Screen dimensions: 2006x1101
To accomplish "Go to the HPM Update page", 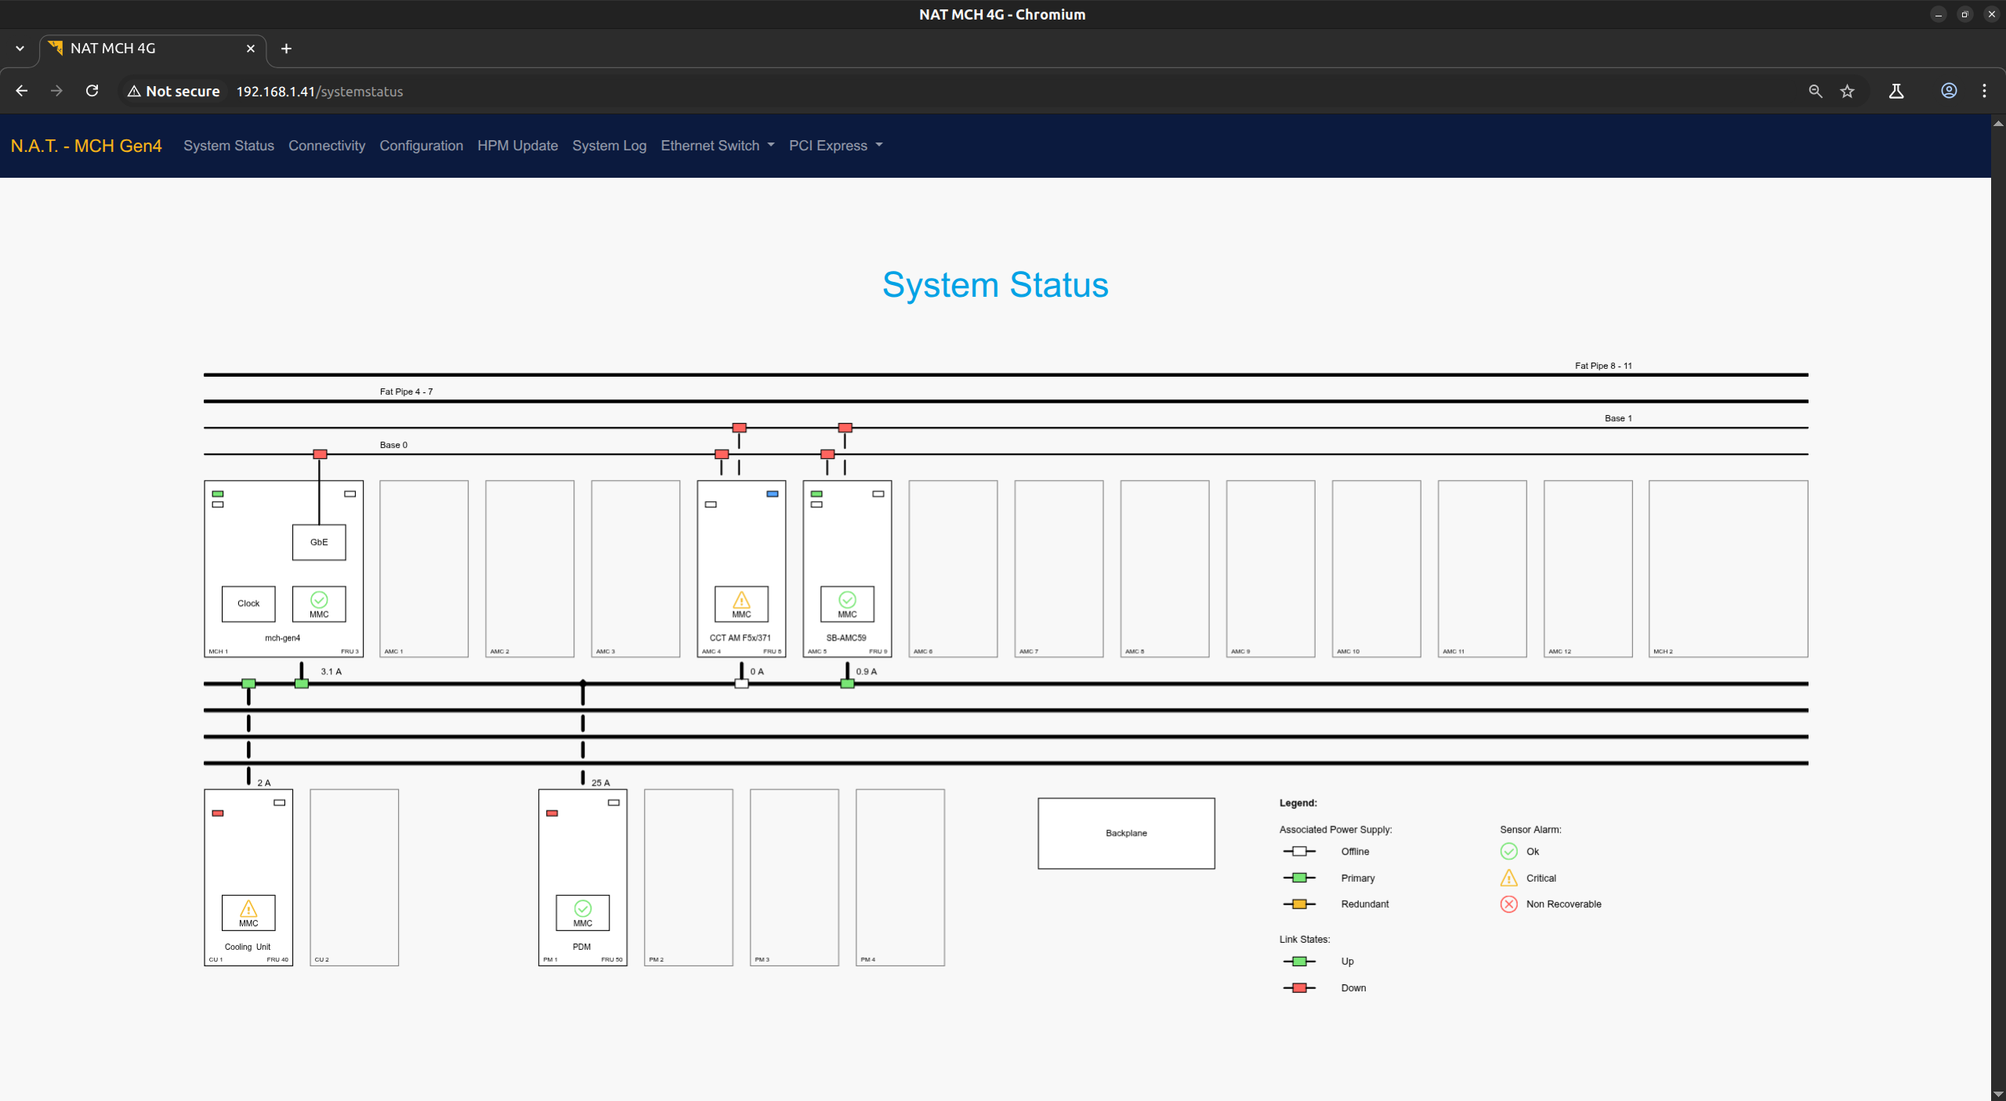I will tap(517, 146).
